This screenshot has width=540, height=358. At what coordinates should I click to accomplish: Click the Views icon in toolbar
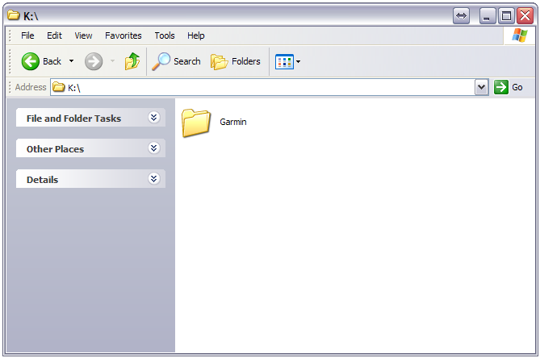click(x=283, y=61)
